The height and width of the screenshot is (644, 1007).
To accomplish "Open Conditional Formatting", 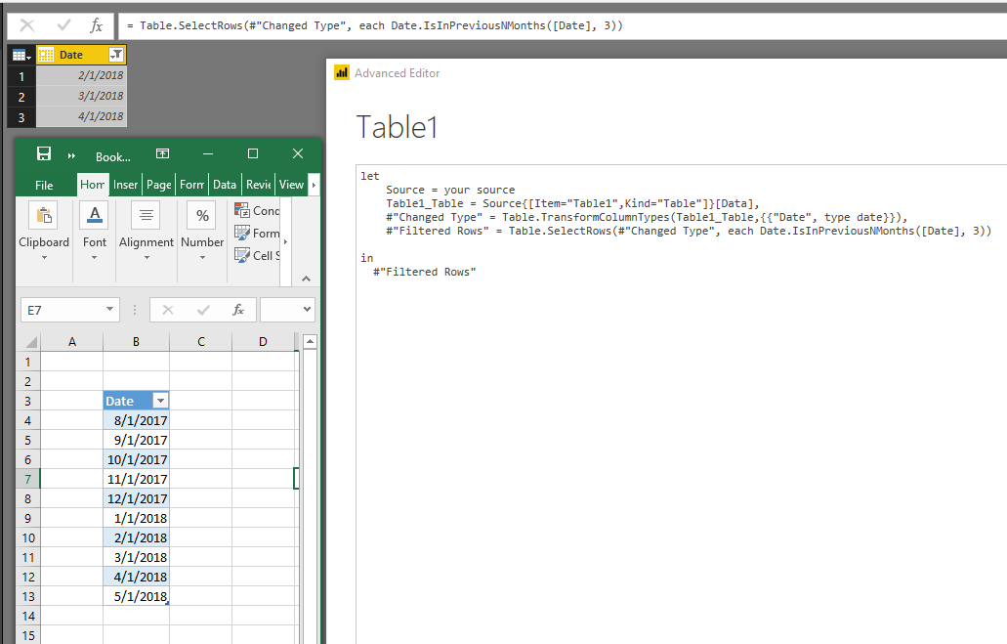I will [x=257, y=211].
